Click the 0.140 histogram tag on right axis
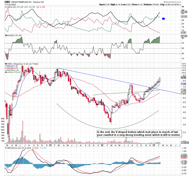Viewport: 189px width, 176px height. click(184, 162)
